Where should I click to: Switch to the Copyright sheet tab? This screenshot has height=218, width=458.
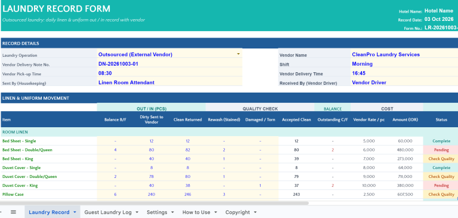[x=237, y=212]
